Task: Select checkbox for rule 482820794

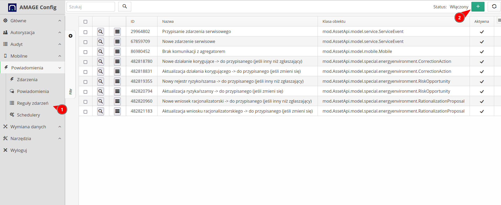Action: click(x=85, y=92)
